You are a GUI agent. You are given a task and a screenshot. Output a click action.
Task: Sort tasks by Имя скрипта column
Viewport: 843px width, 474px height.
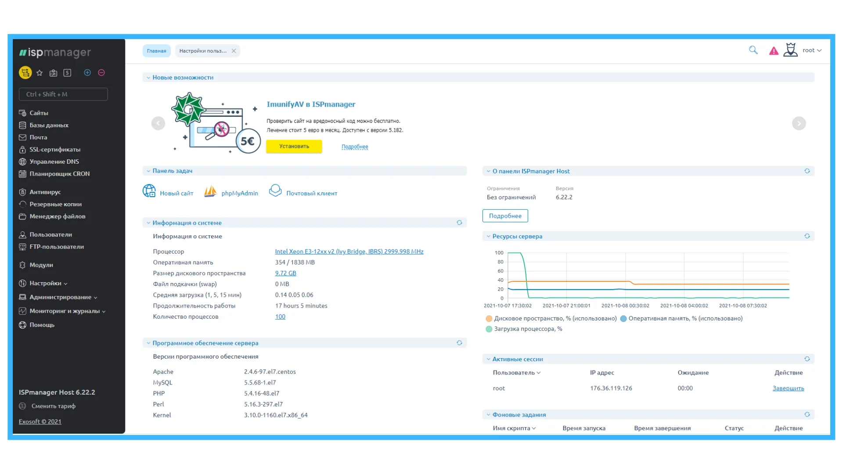point(514,428)
